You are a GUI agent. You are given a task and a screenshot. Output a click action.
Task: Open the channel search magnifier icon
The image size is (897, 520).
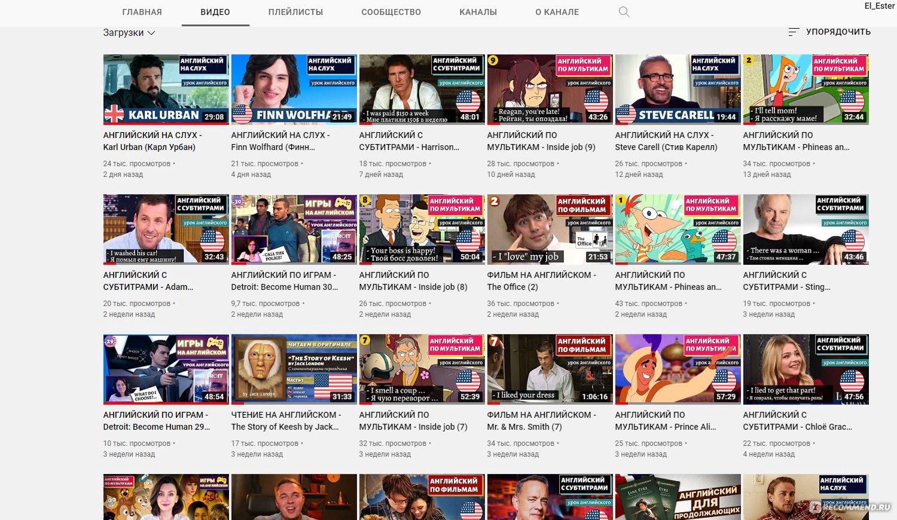point(624,12)
